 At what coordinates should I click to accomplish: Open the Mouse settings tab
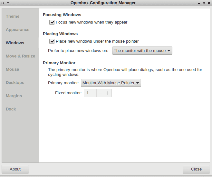click(x=12, y=69)
